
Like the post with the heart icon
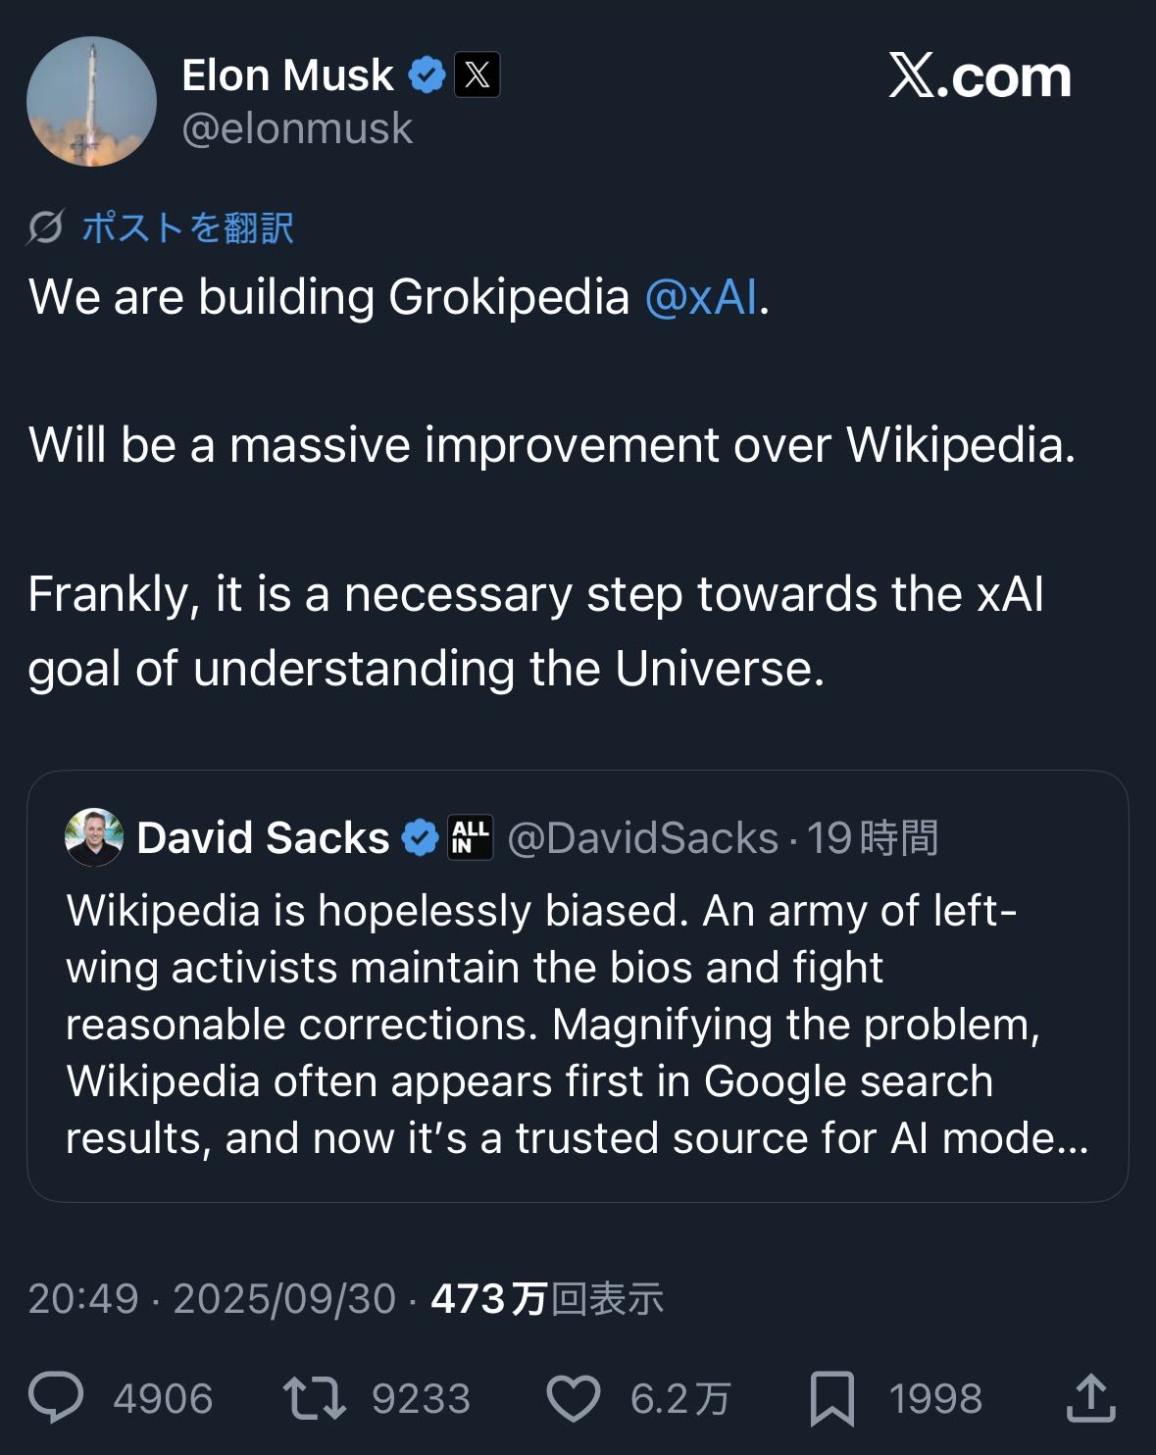573,1398
